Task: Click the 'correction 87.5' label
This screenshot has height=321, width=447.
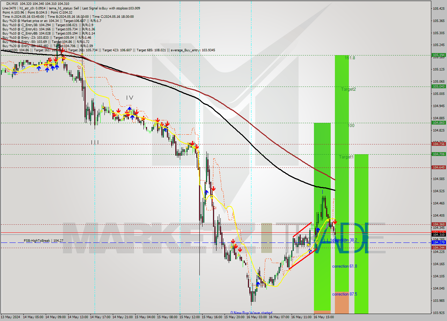Action: point(344,294)
